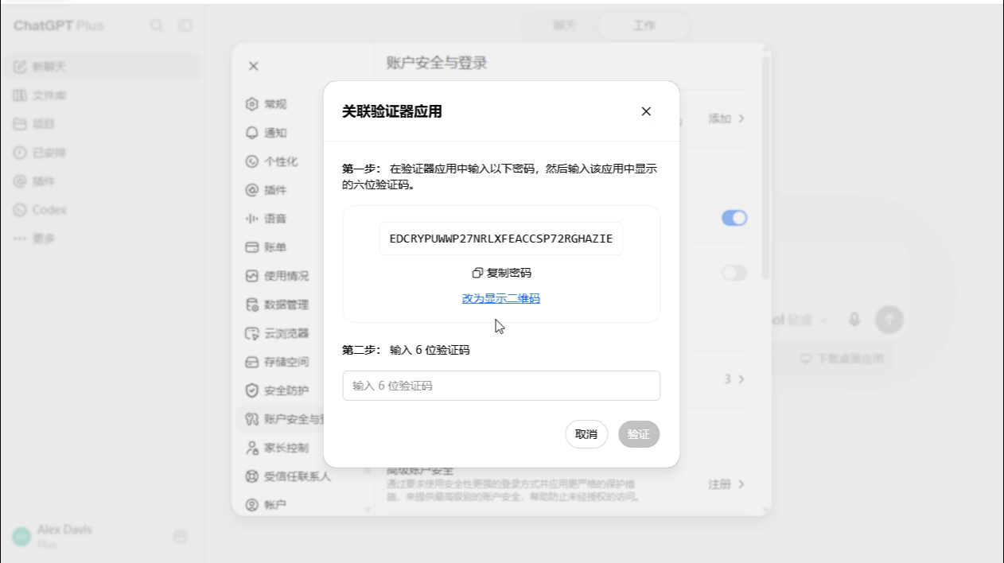Click the 取消 button
Viewport: 1004px width, 563px height.
586,434
